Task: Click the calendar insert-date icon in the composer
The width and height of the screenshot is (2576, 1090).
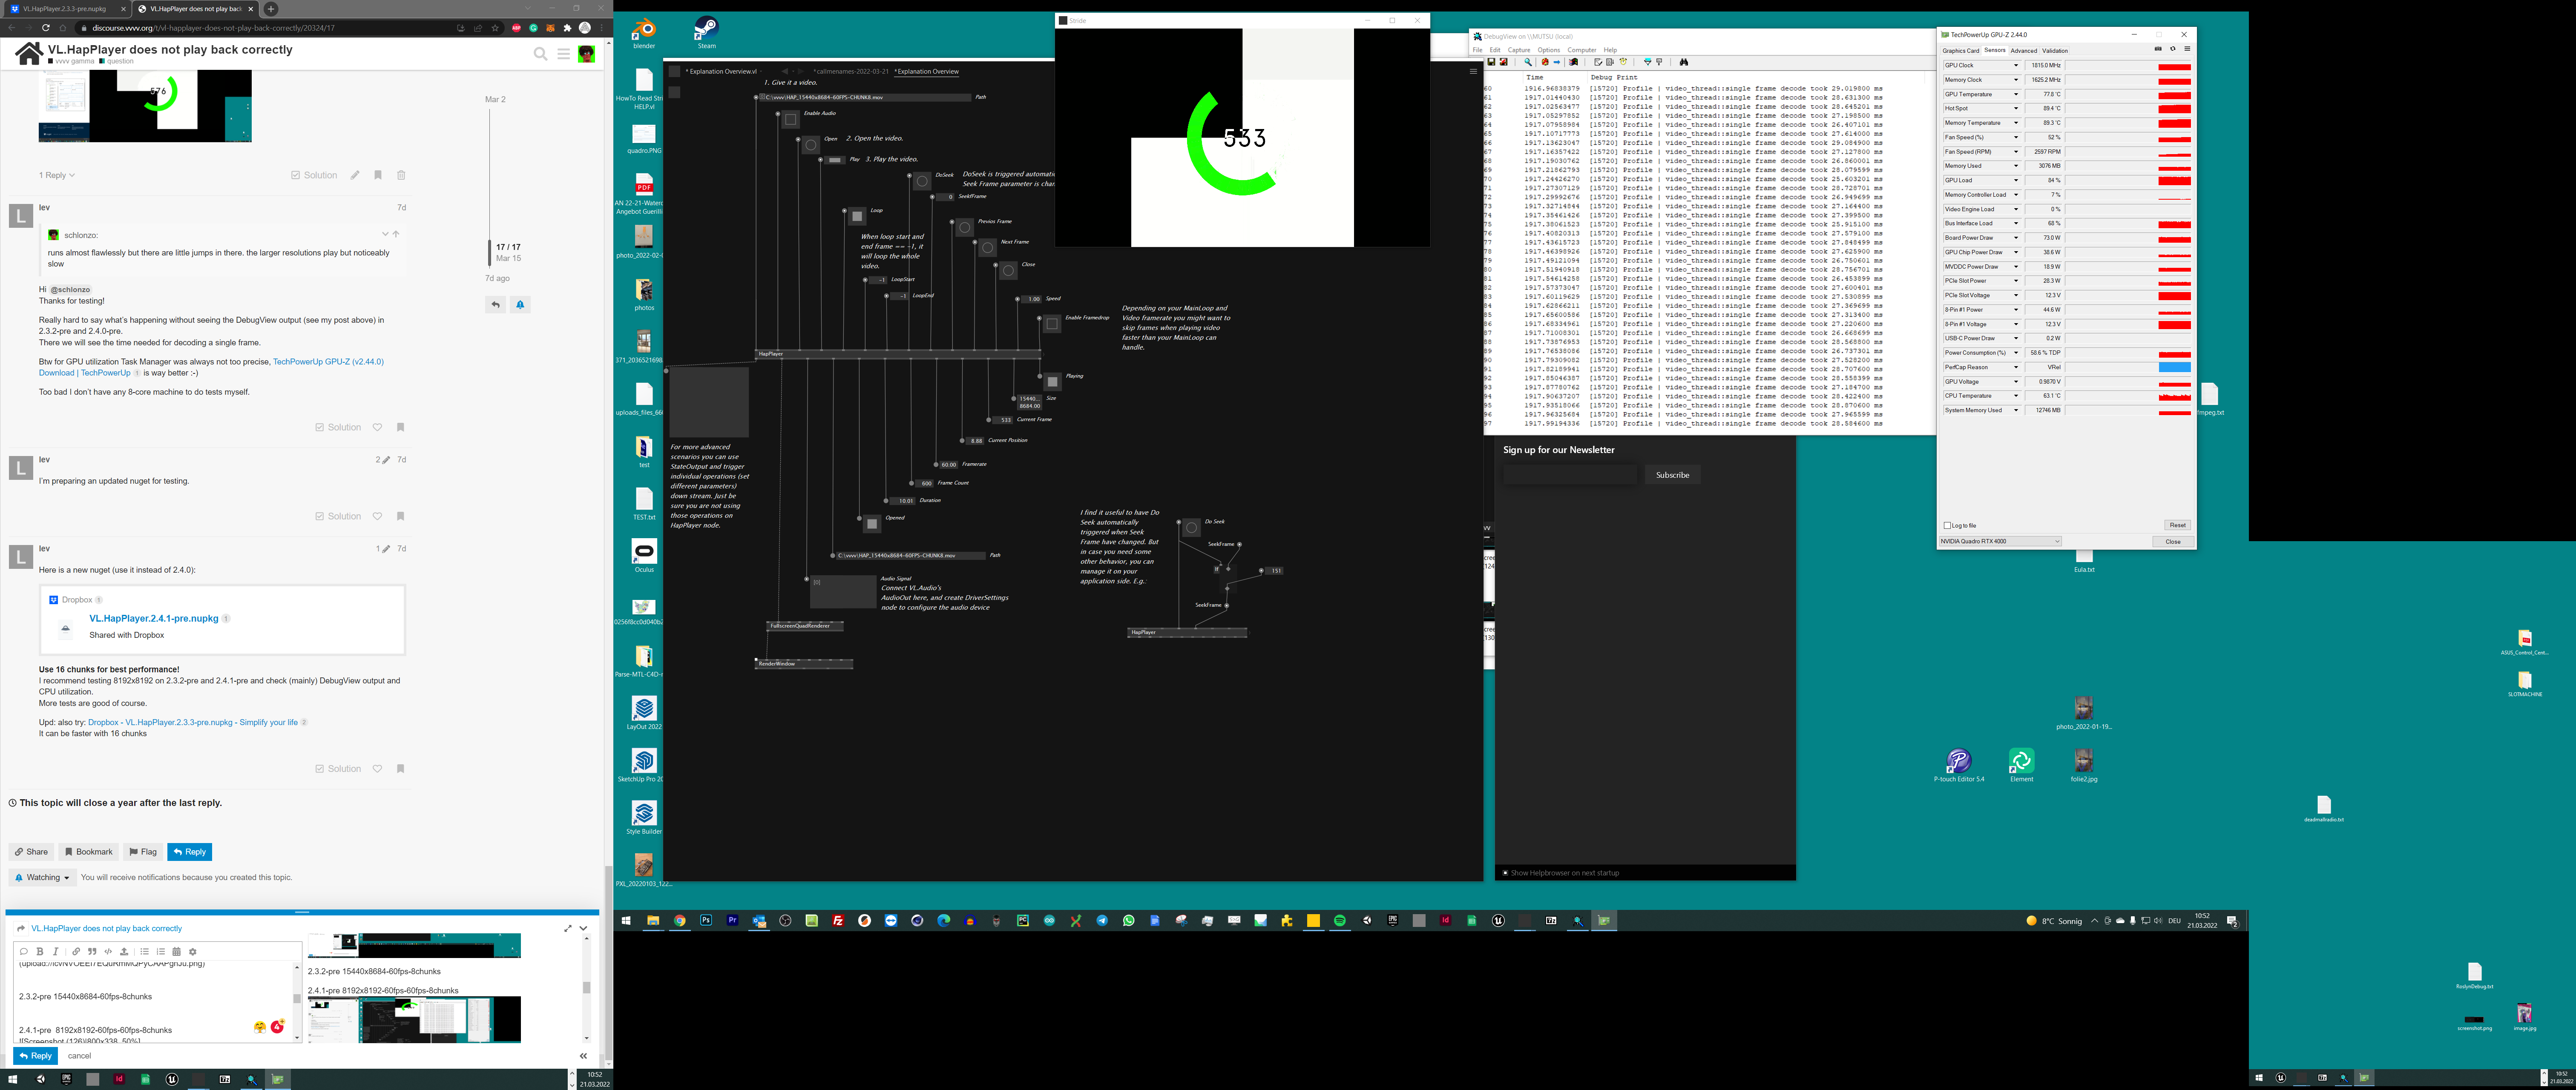Action: pos(176,952)
